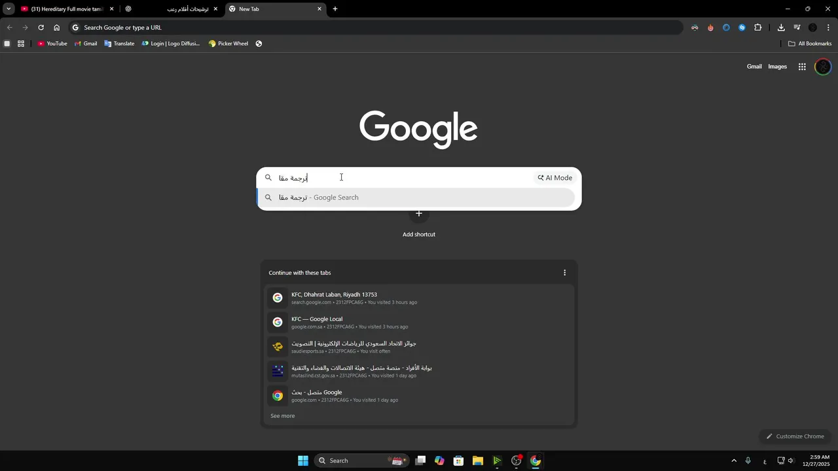Image resolution: width=838 pixels, height=471 pixels.
Task: Close the Hereditary YouTube tab
Action: click(111, 9)
